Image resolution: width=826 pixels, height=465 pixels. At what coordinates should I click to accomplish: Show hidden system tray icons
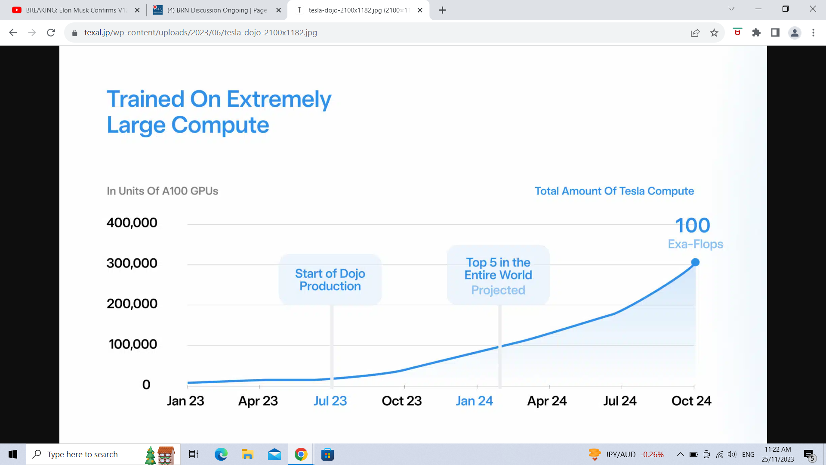coord(680,454)
